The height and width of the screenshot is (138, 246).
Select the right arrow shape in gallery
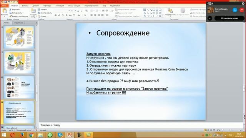click(x=154, y=13)
